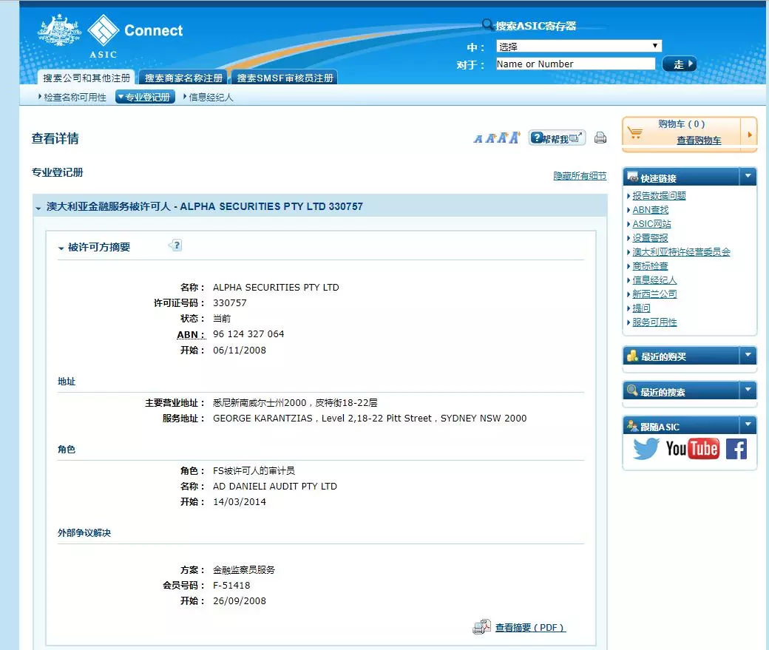Click the Twitter bird icon
Image resolution: width=769 pixels, height=650 pixels.
pyautogui.click(x=646, y=449)
